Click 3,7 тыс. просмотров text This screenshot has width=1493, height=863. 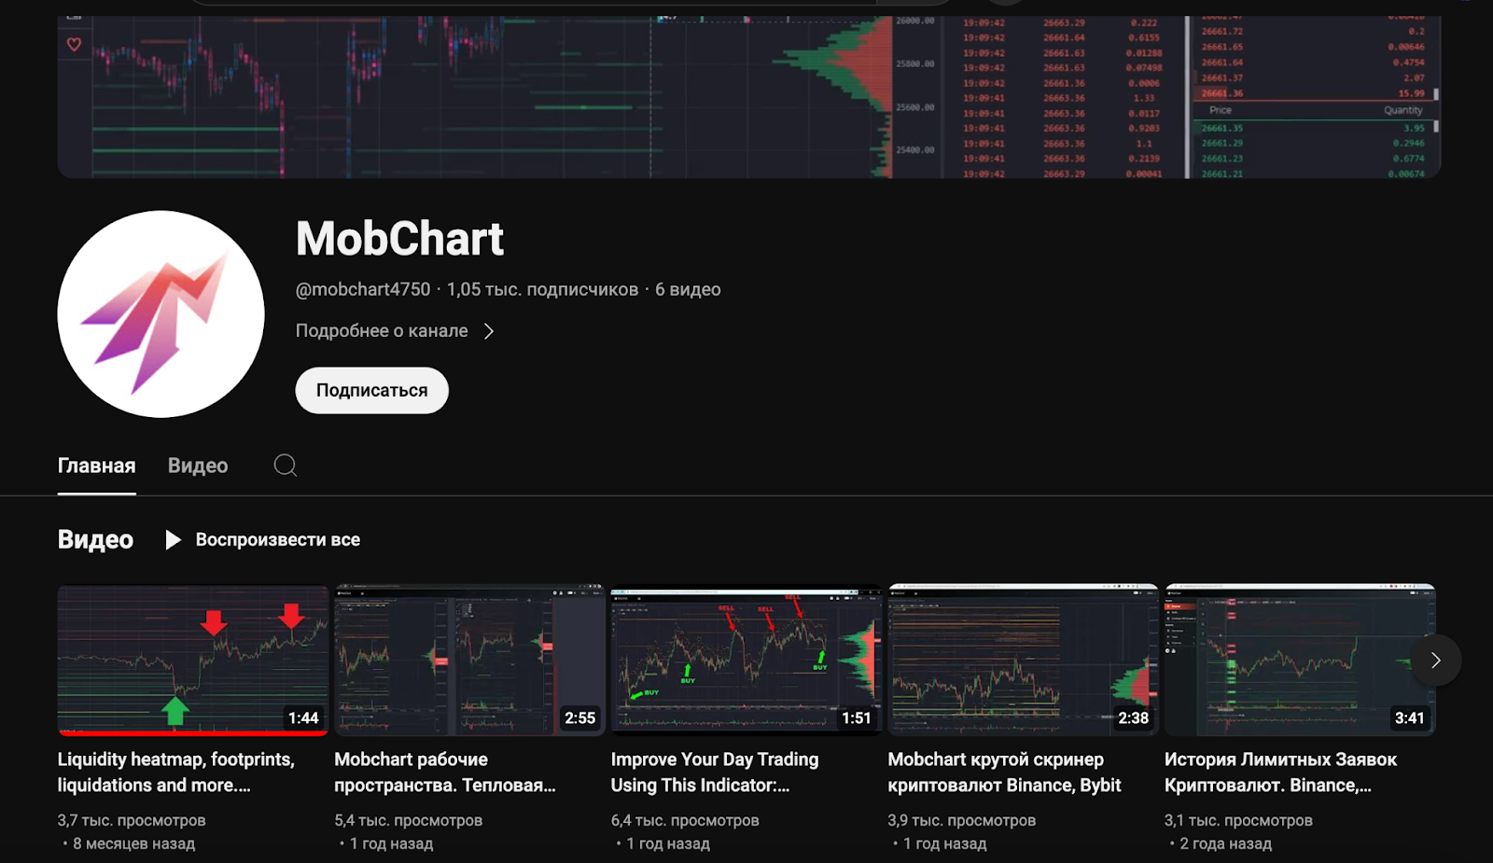coord(132,820)
